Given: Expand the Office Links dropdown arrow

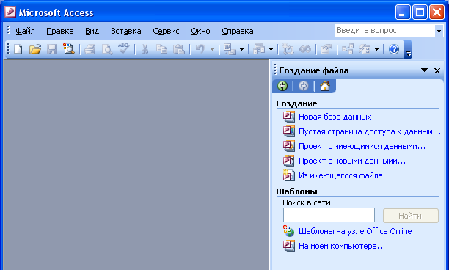Looking at the screenshot, I should [241, 50].
